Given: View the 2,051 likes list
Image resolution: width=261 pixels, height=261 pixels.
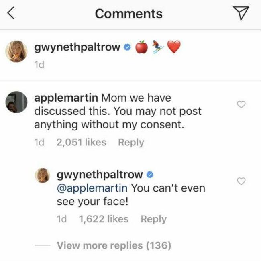Looking at the screenshot, I should (82, 142).
